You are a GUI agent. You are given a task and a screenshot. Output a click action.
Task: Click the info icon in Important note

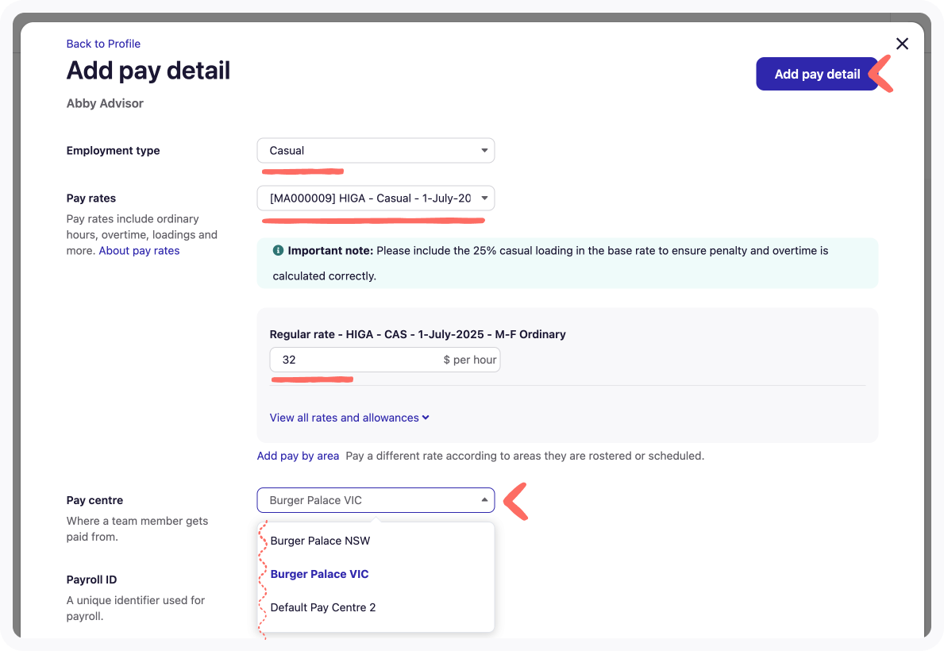[278, 250]
